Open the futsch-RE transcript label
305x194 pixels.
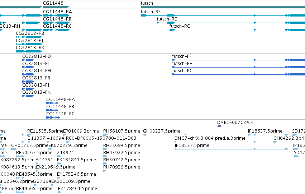[167, 19]
